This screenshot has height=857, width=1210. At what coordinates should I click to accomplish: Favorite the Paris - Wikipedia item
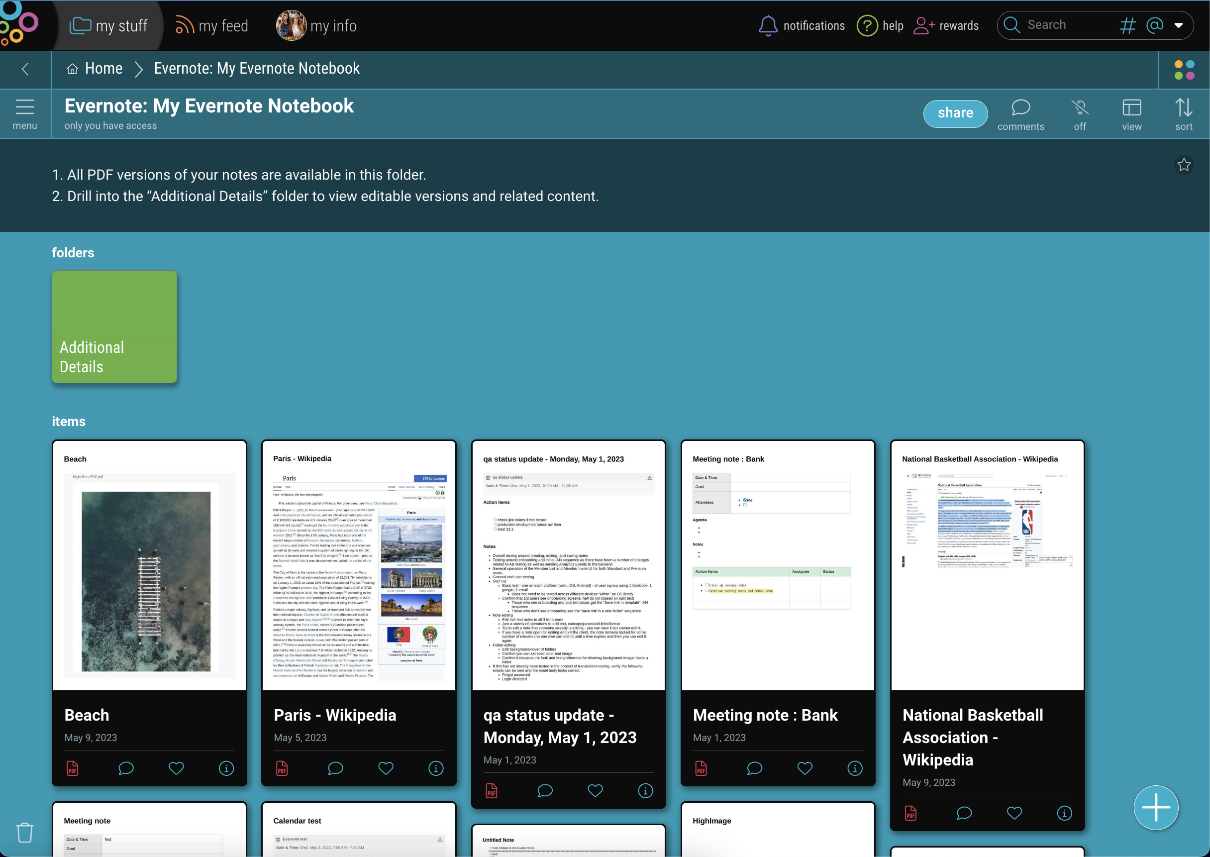[x=386, y=768]
